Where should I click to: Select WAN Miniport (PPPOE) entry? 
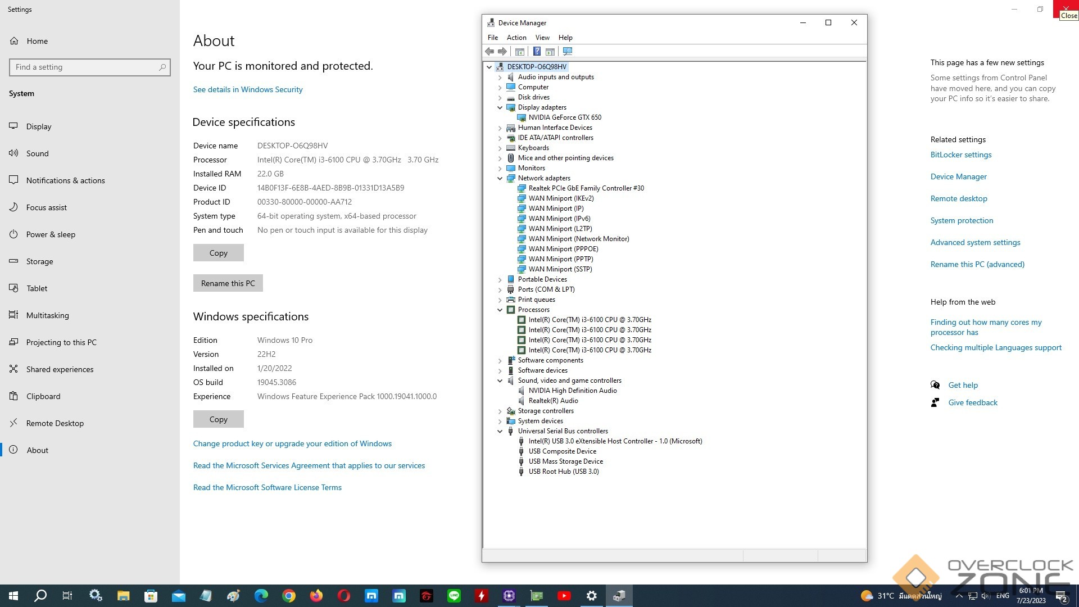pyautogui.click(x=563, y=249)
